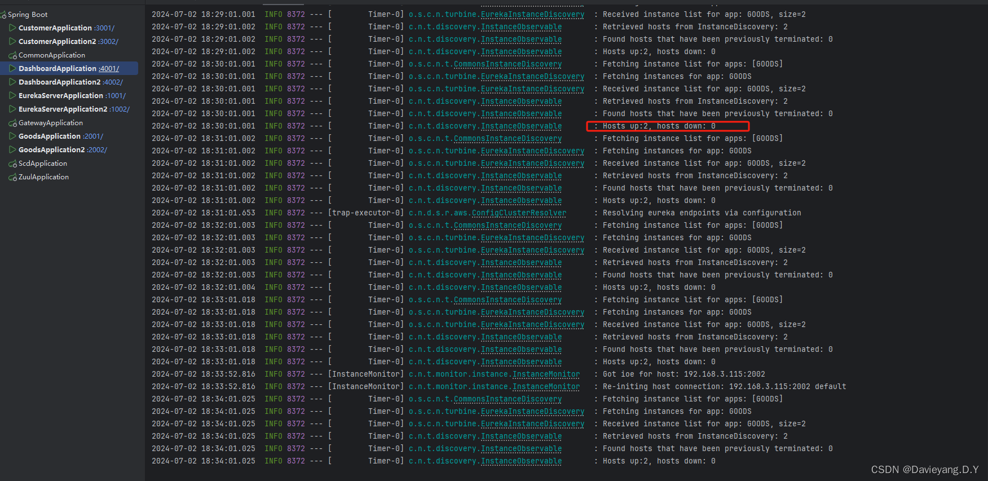Select the ScdApplication entry
This screenshot has width=988, height=481.
(43, 163)
